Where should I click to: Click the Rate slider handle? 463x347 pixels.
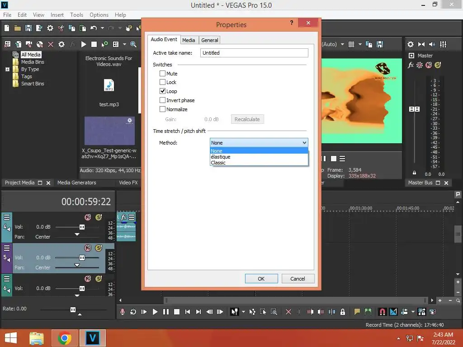point(73,309)
